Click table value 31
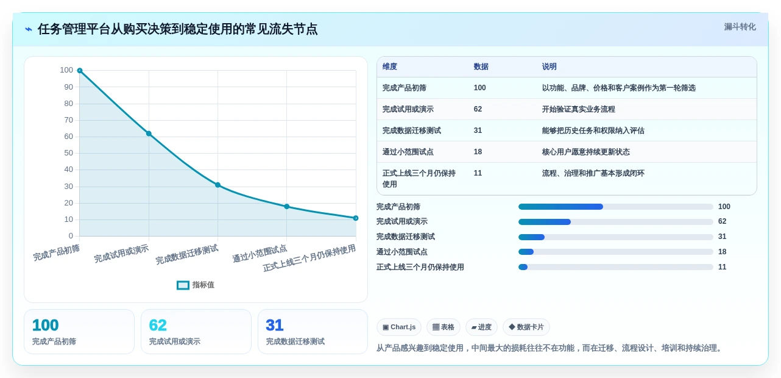 [x=478, y=130]
